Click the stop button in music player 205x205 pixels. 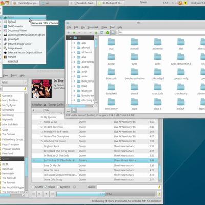46,194
